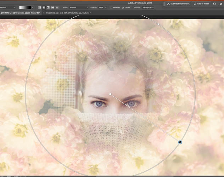224x177 pixels.
Task: Toggle the Dither checkbox
Action: (123, 7)
